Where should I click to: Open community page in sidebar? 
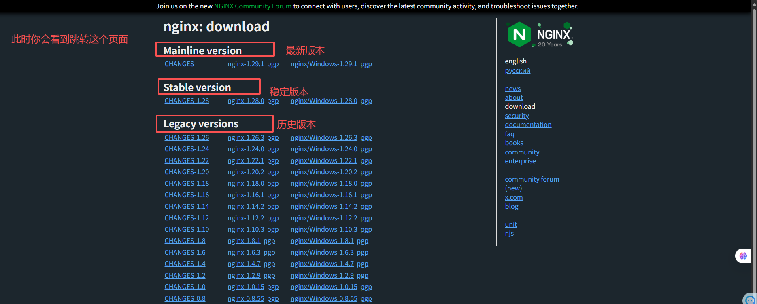click(522, 152)
